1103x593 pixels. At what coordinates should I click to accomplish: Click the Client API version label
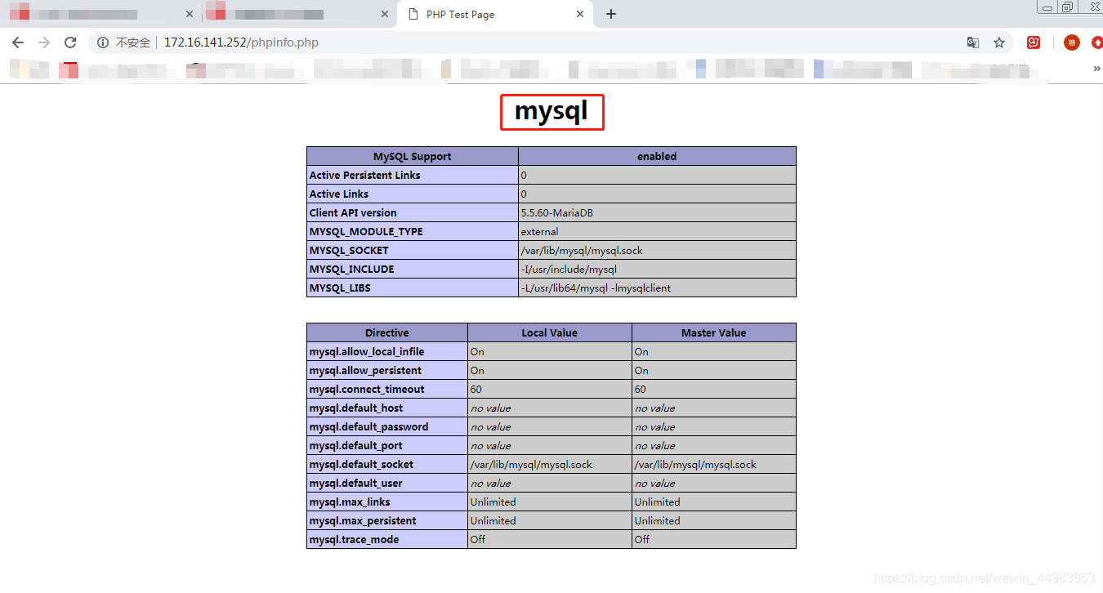coord(353,212)
